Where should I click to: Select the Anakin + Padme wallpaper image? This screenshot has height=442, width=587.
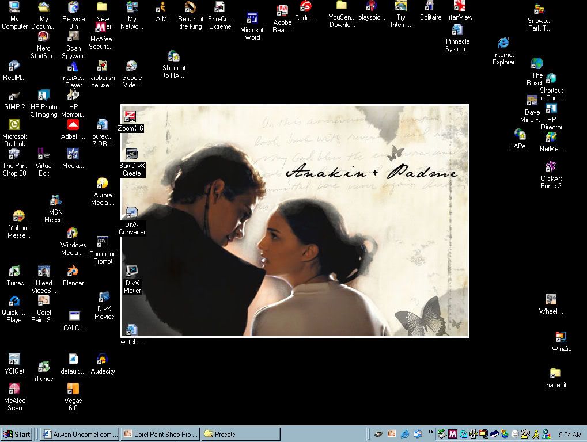[x=295, y=220]
